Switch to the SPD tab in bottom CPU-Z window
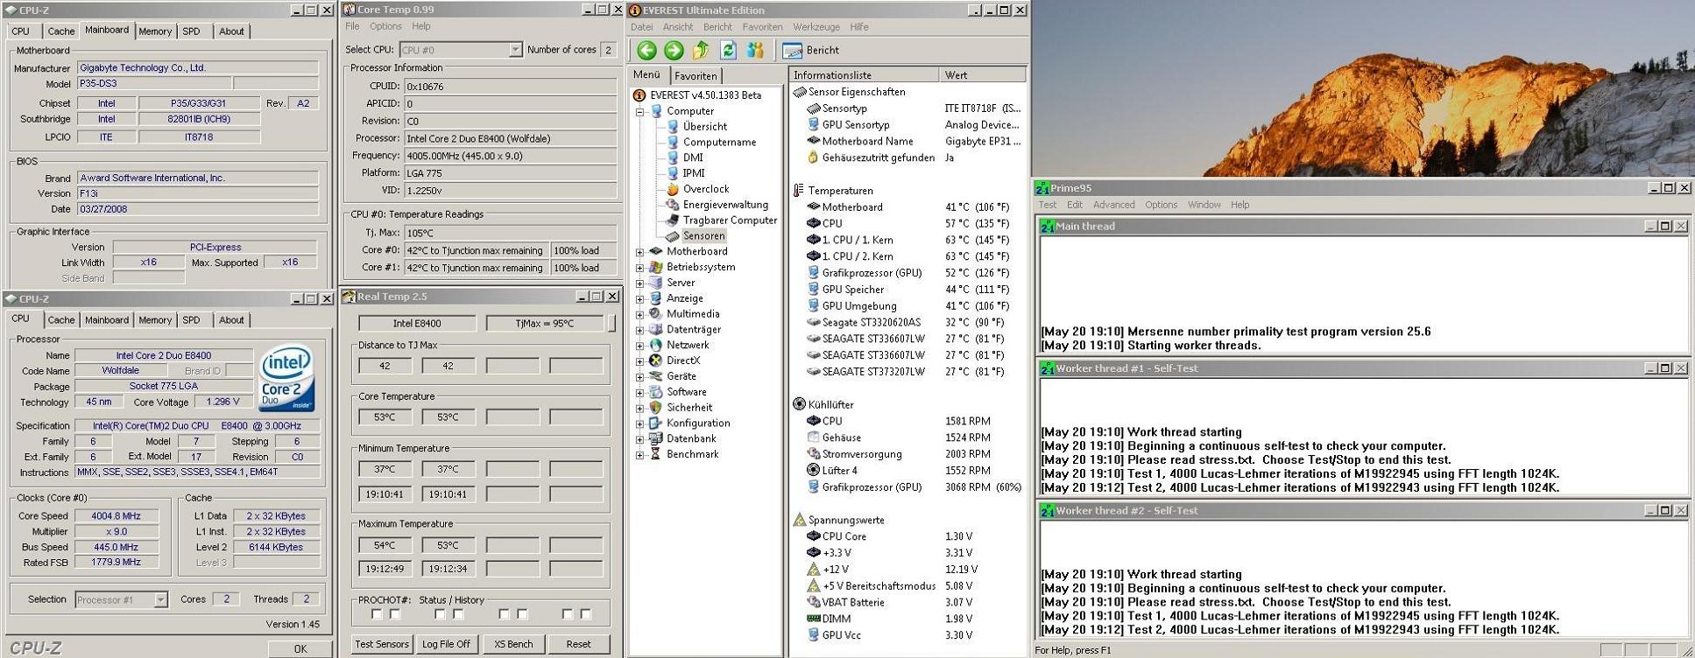The width and height of the screenshot is (1695, 658). point(191,320)
